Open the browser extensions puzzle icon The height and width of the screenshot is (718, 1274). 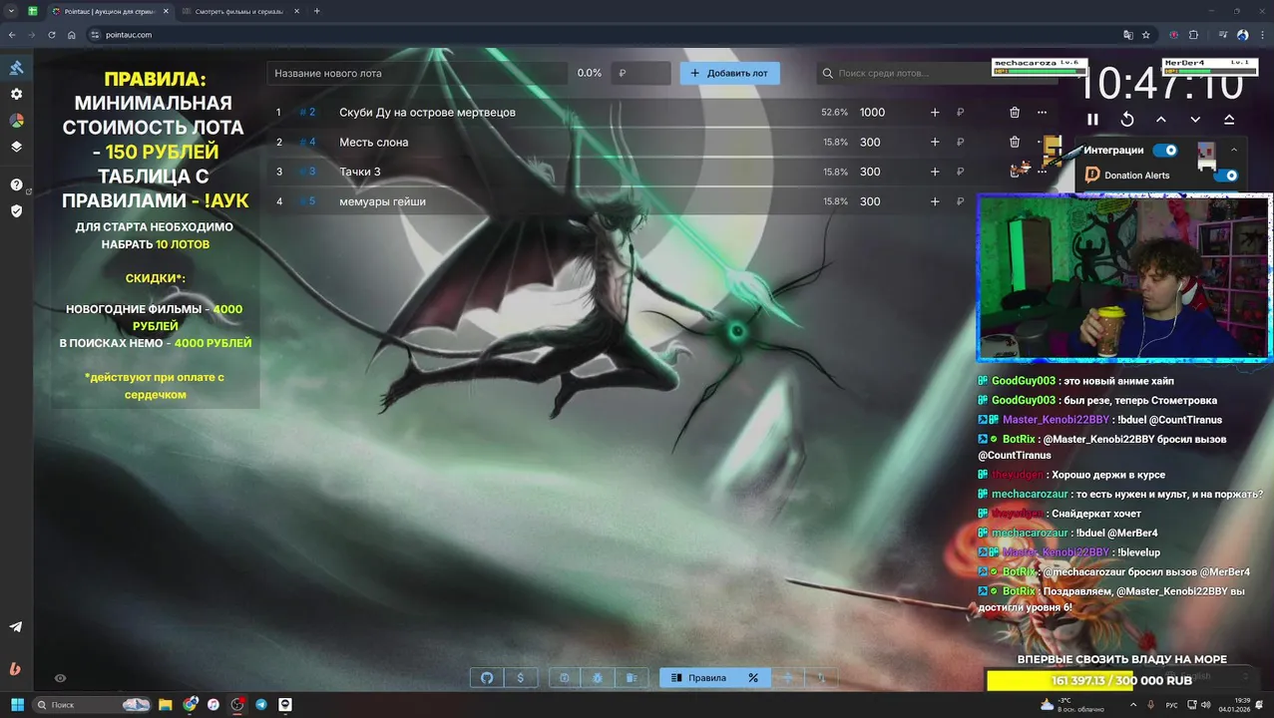point(1193,35)
